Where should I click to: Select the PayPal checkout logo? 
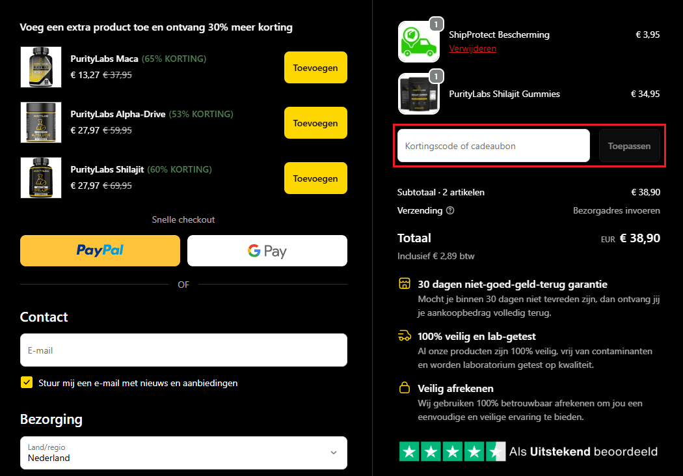click(x=100, y=250)
